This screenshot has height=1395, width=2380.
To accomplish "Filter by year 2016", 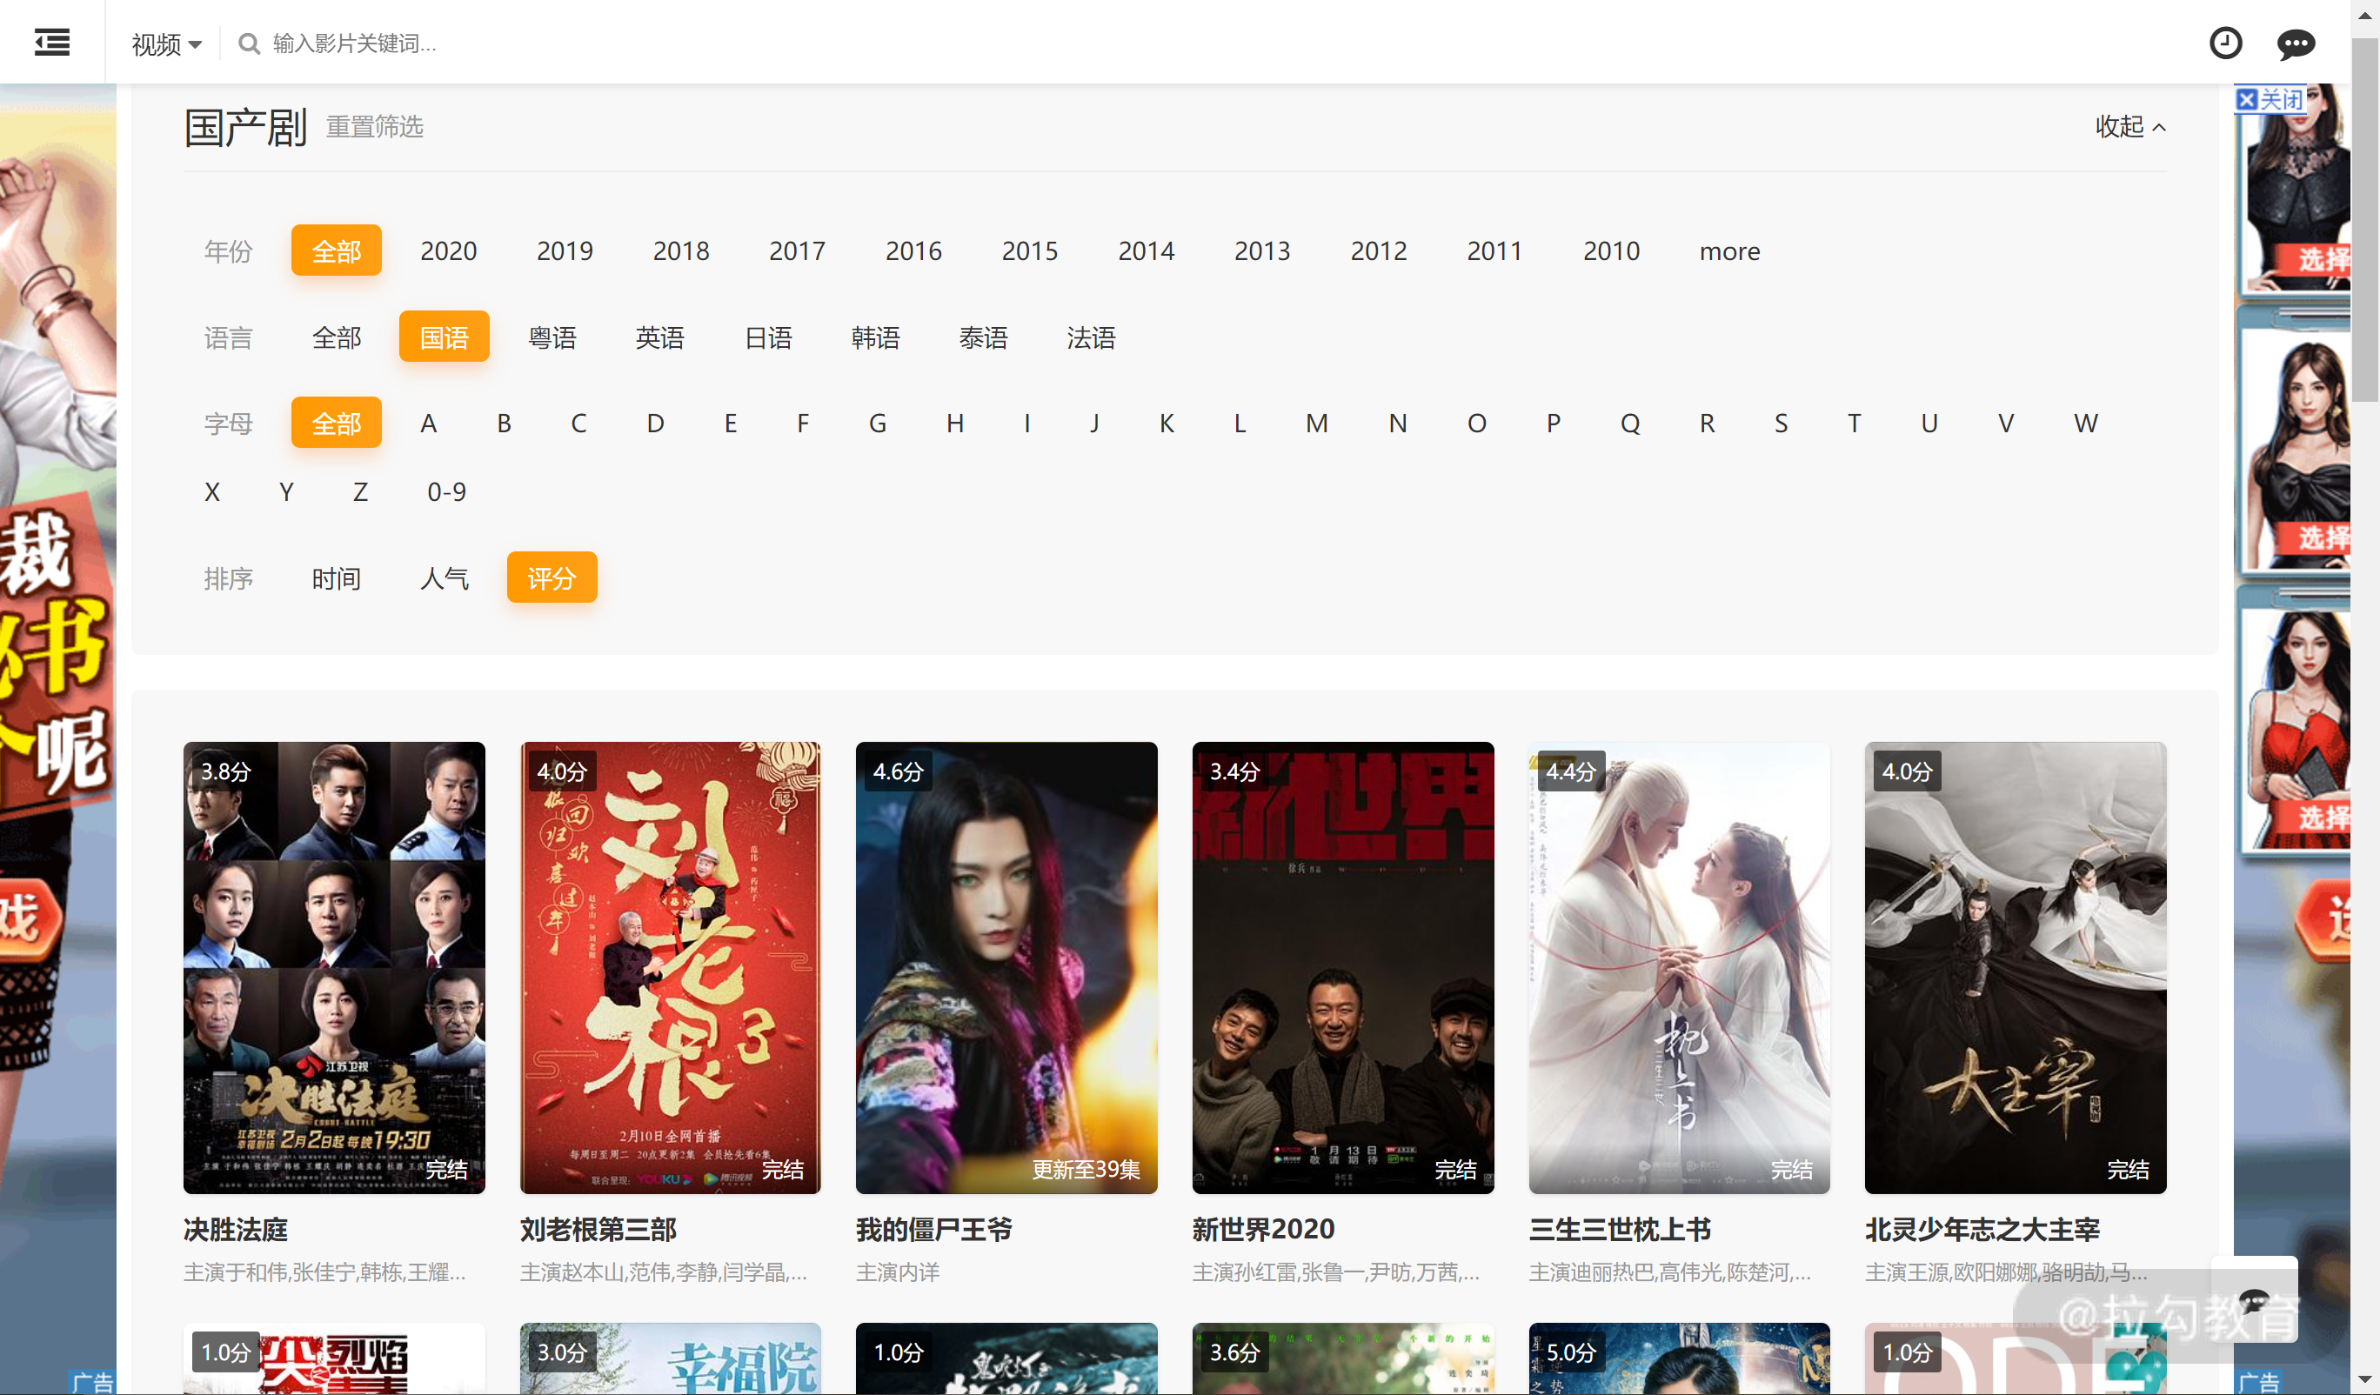I will pos(913,250).
